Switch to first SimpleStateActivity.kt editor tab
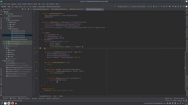 point(41,9)
